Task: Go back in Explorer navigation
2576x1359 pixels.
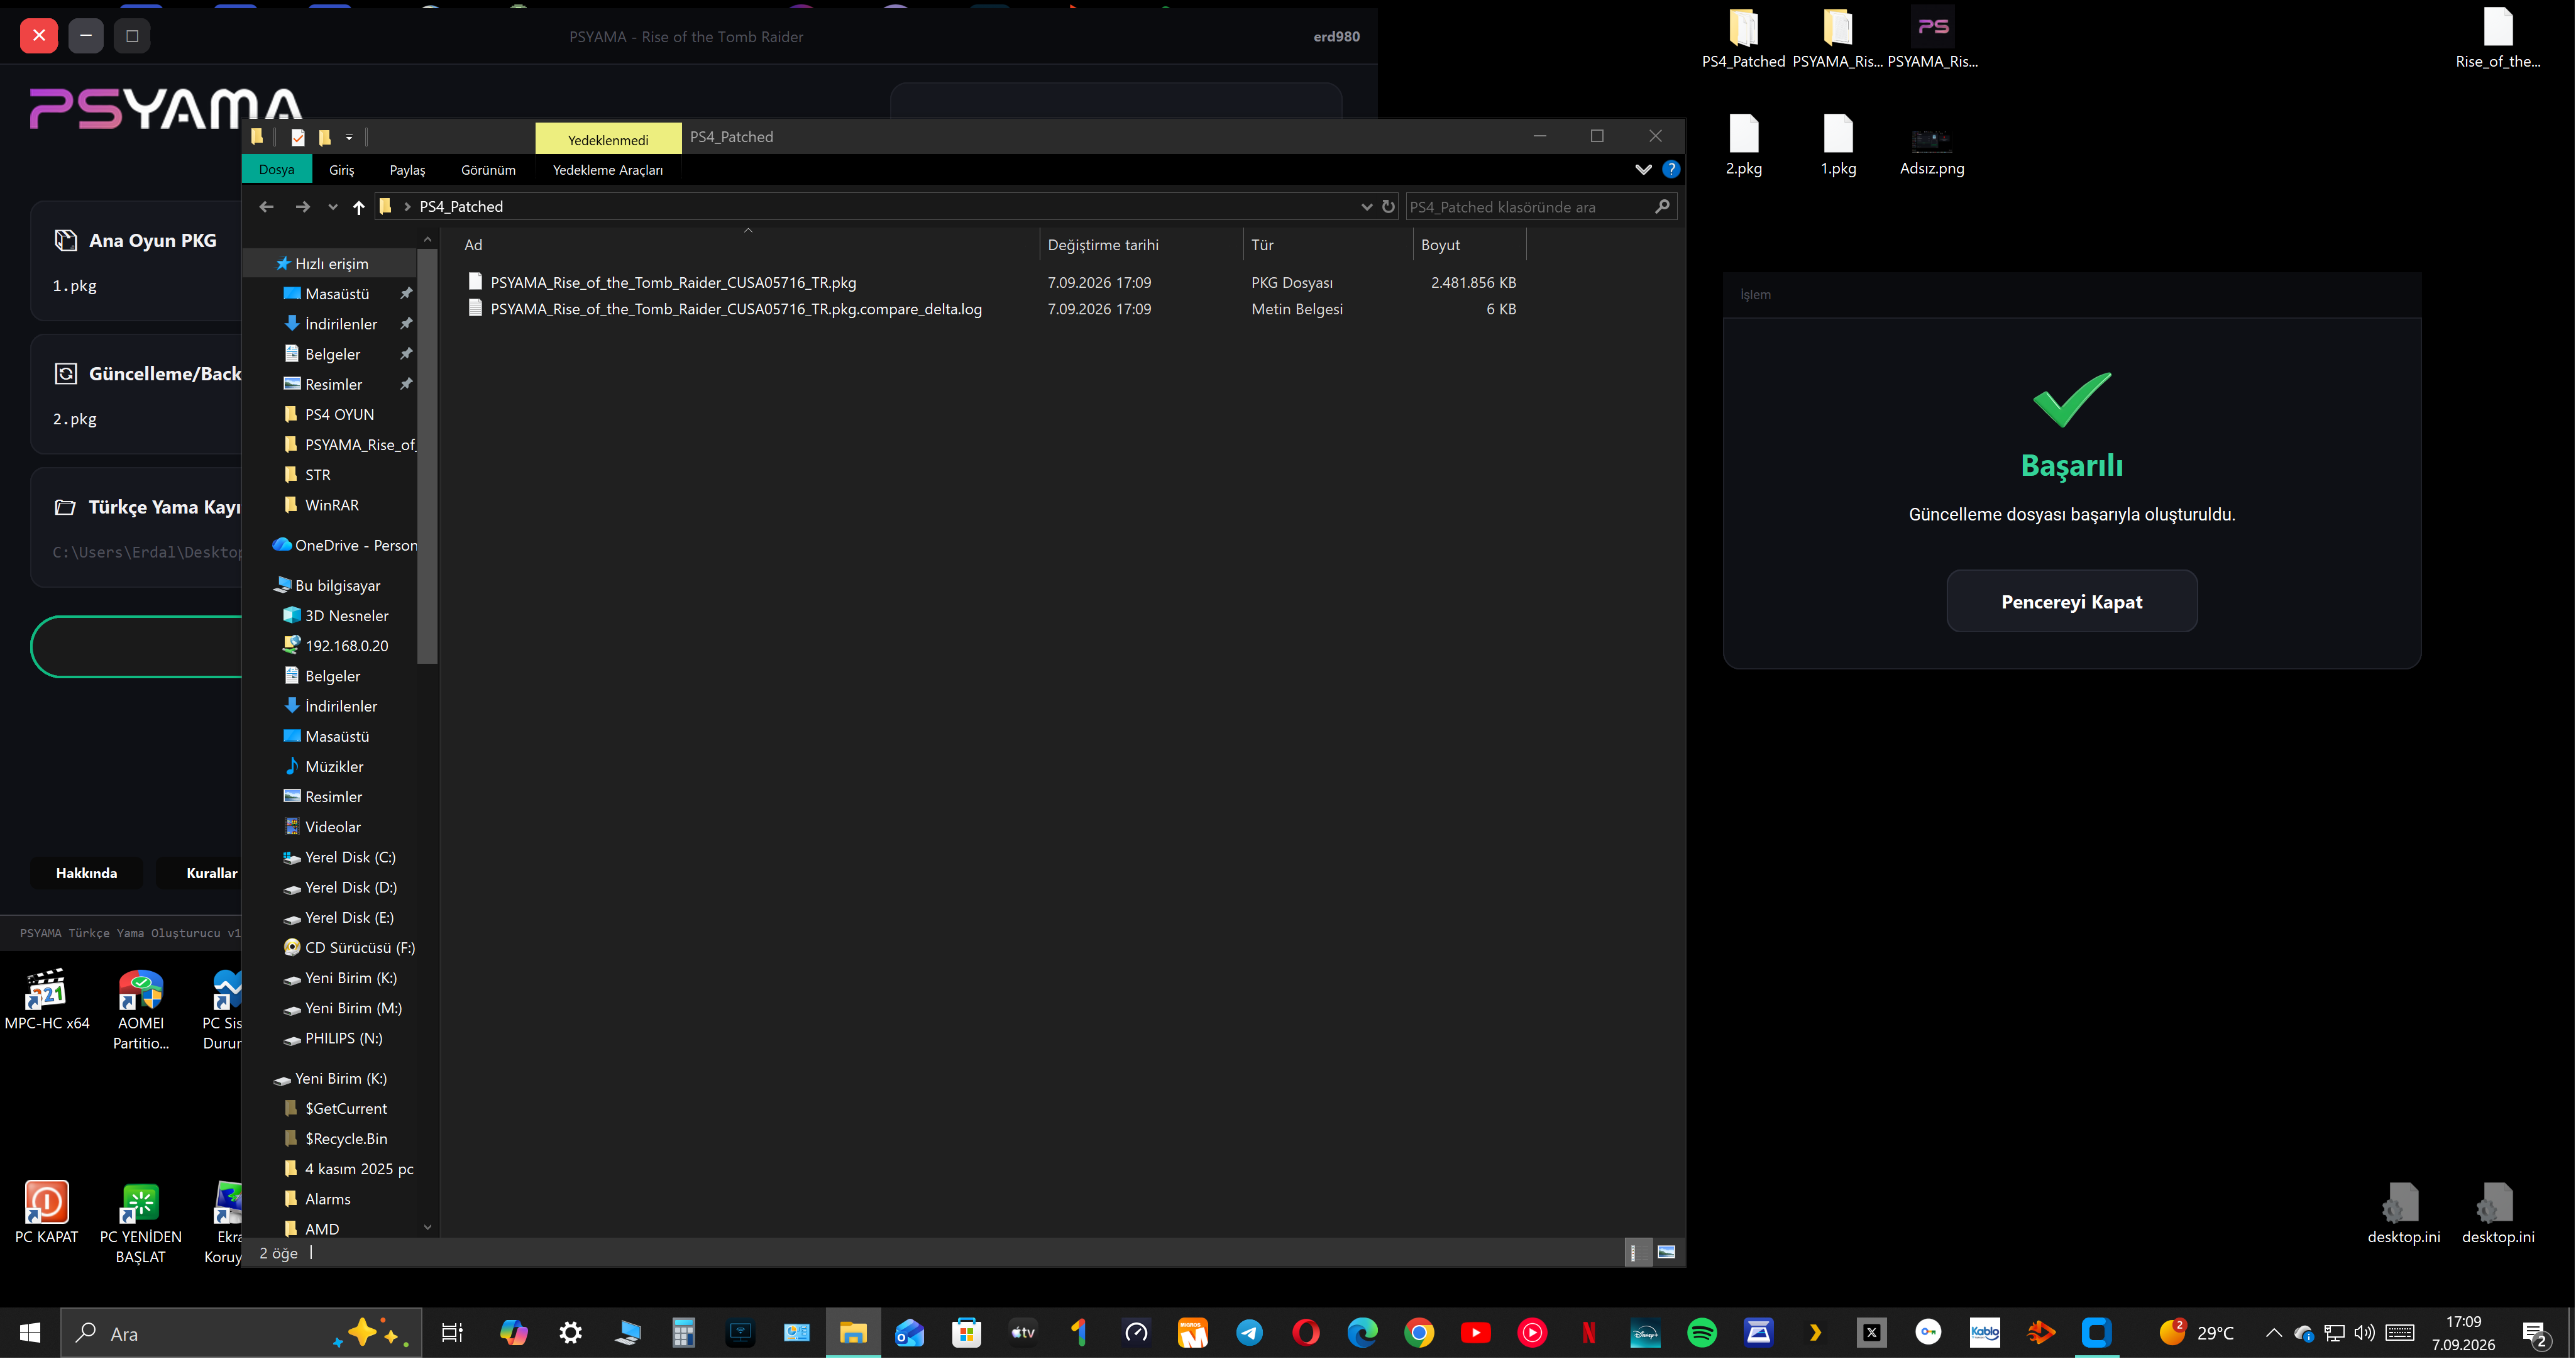Action: 266,206
